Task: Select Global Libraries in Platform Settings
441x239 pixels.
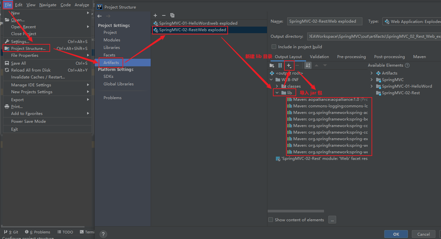Action: click(x=118, y=84)
